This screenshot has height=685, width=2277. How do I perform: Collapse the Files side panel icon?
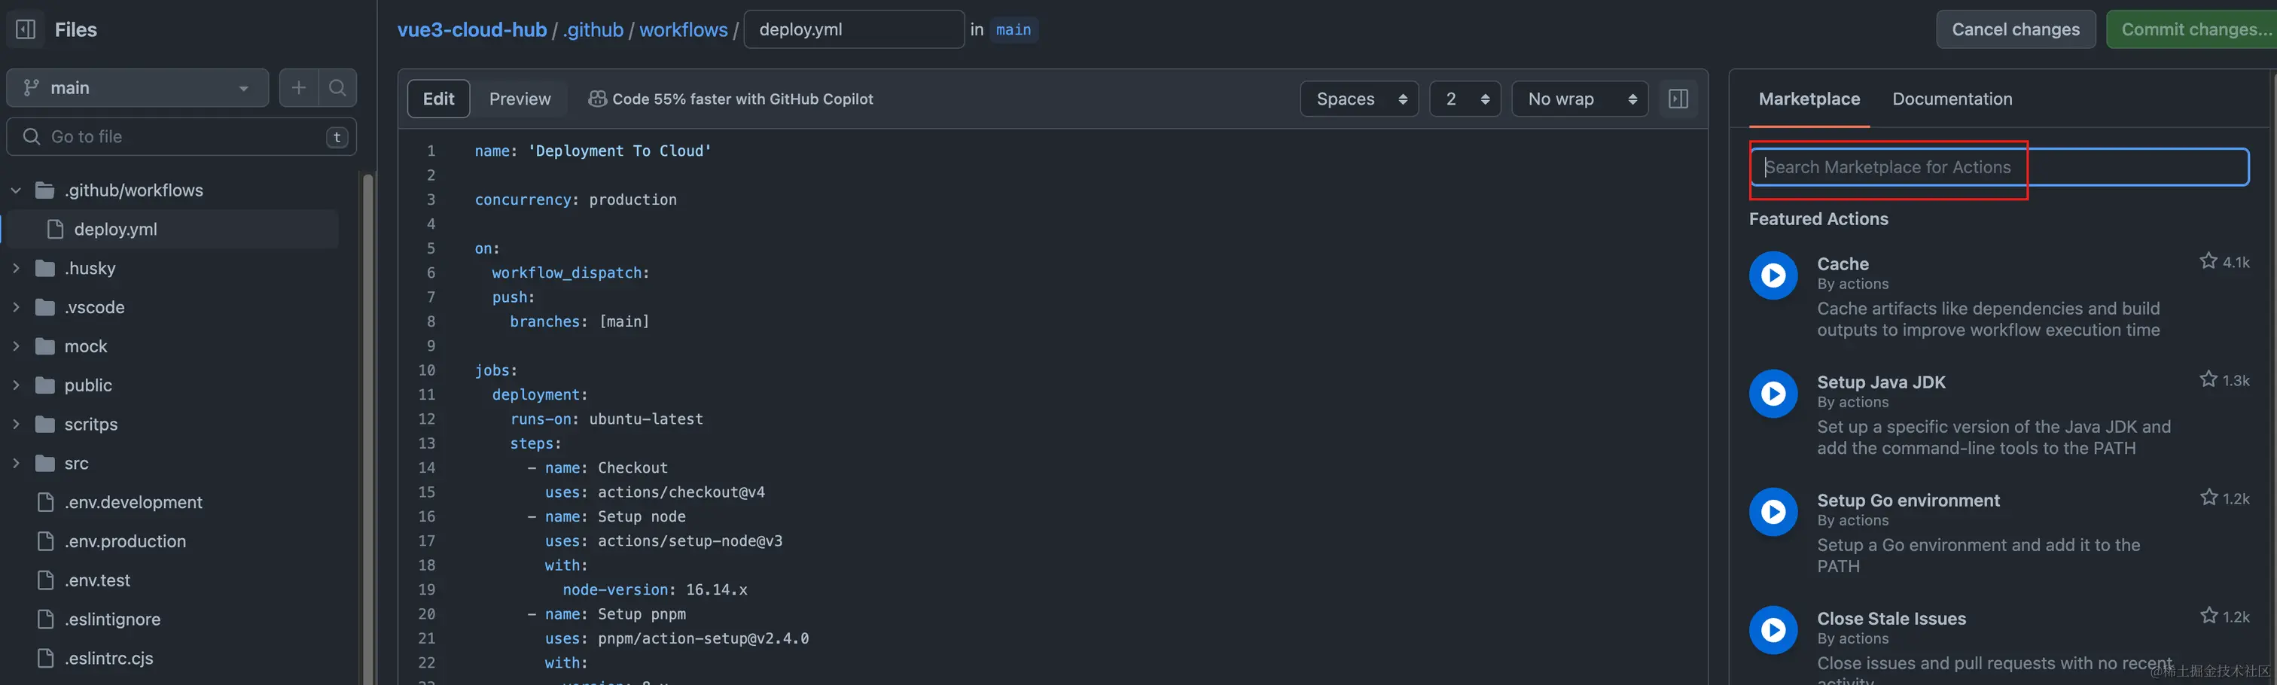(x=26, y=29)
